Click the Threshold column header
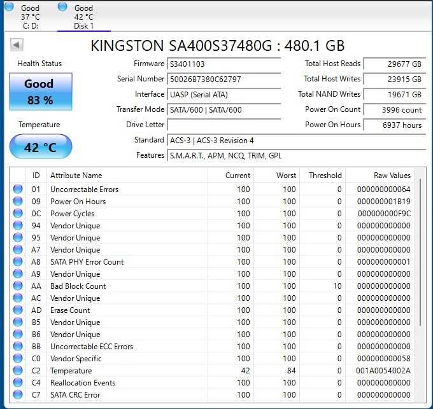The image size is (433, 409). point(323,176)
